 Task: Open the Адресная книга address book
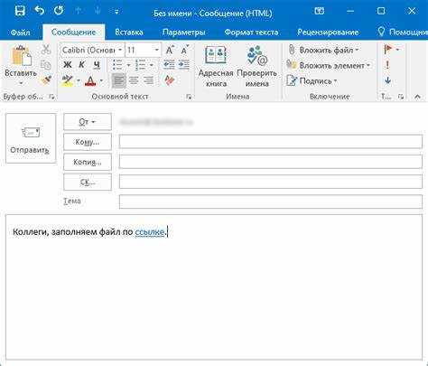[216, 66]
